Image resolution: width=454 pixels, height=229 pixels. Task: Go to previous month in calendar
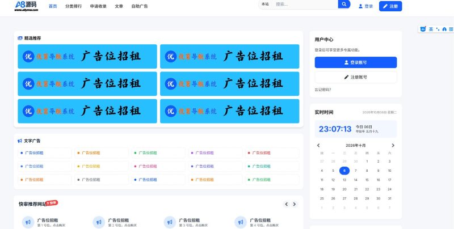tap(318, 146)
